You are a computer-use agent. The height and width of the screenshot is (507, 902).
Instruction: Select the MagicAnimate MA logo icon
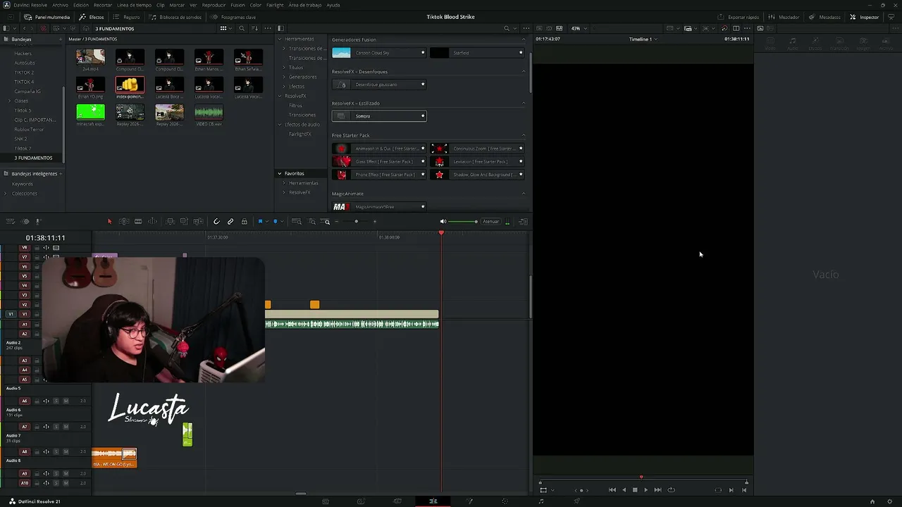point(342,207)
